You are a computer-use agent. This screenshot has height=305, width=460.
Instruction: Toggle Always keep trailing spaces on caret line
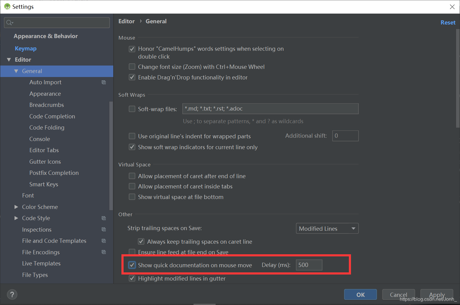[x=141, y=242]
